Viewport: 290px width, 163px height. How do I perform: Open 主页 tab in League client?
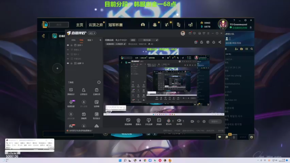pyautogui.click(x=79, y=25)
